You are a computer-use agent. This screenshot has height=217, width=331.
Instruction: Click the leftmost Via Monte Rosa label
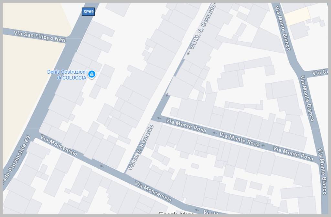point(186,125)
